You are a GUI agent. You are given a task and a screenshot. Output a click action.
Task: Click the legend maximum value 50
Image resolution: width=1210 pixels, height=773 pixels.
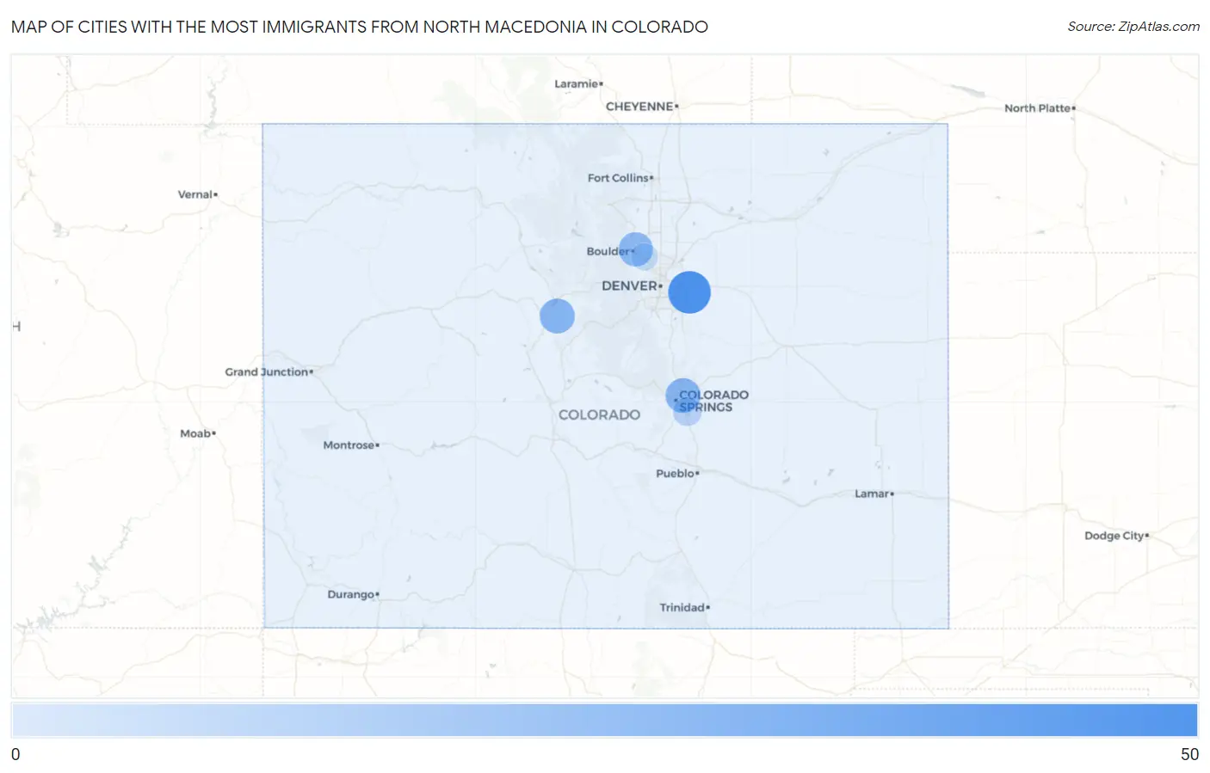(1189, 754)
